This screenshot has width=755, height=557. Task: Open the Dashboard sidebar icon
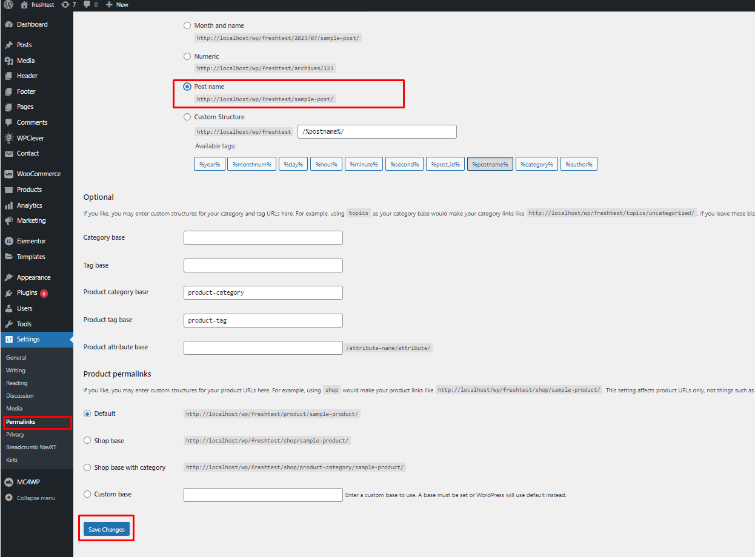pyautogui.click(x=8, y=25)
